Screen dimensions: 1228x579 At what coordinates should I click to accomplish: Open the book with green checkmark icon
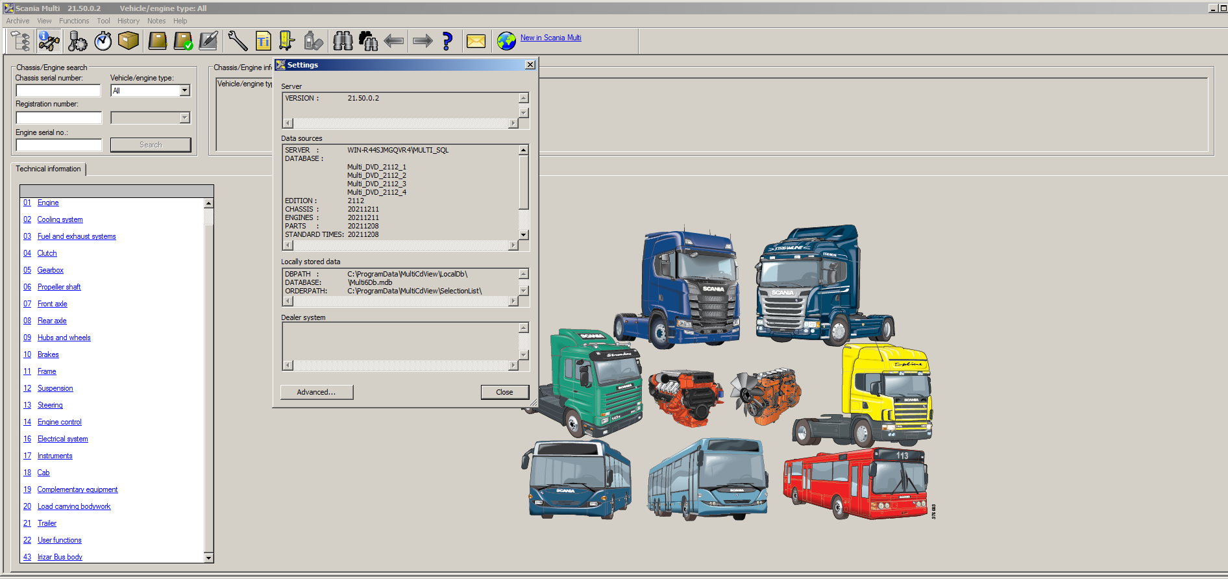(x=183, y=41)
